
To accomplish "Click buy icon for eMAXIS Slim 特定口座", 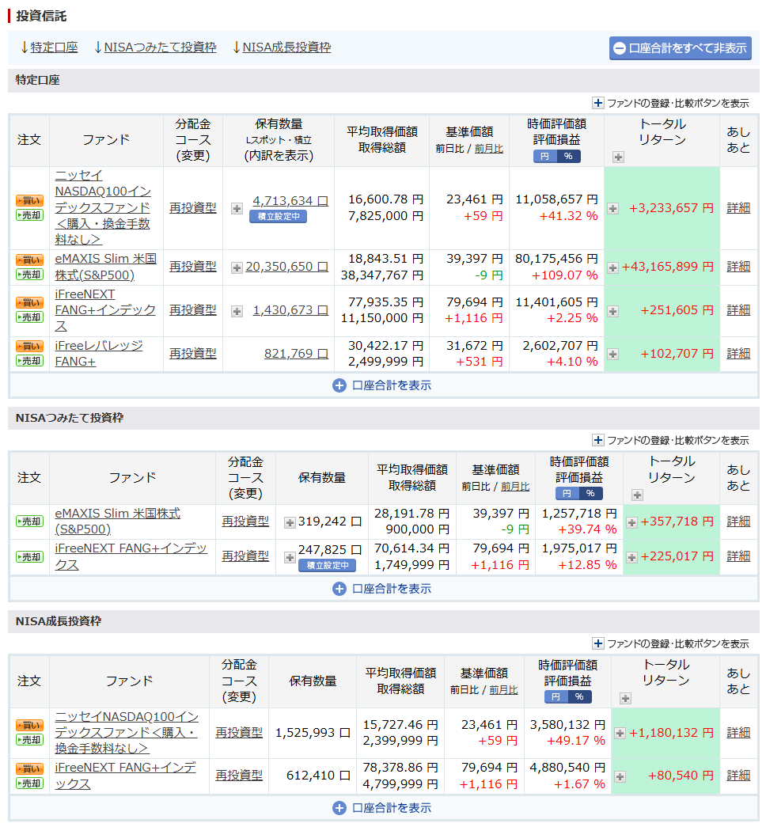I will (x=29, y=260).
